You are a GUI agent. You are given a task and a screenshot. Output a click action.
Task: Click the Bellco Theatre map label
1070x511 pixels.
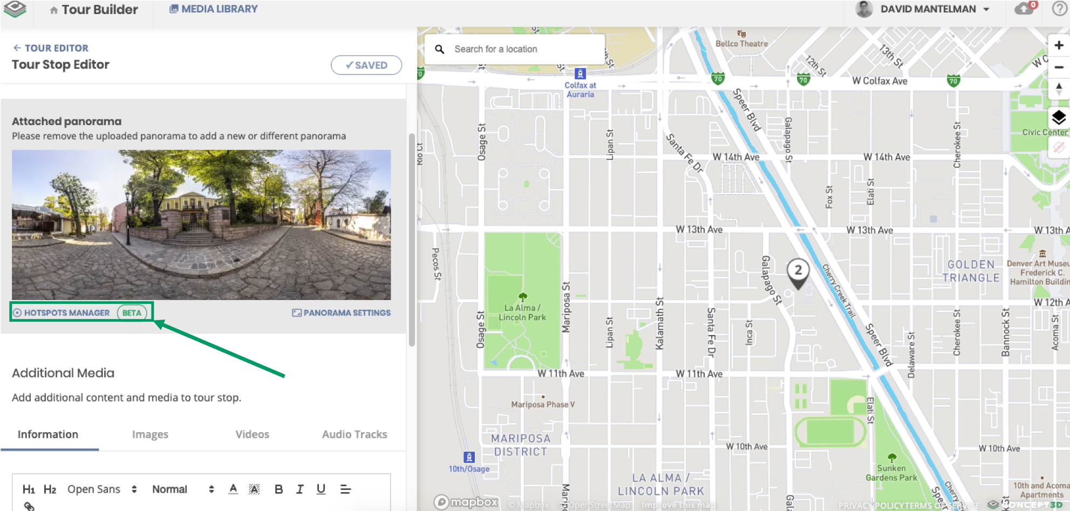(x=741, y=44)
